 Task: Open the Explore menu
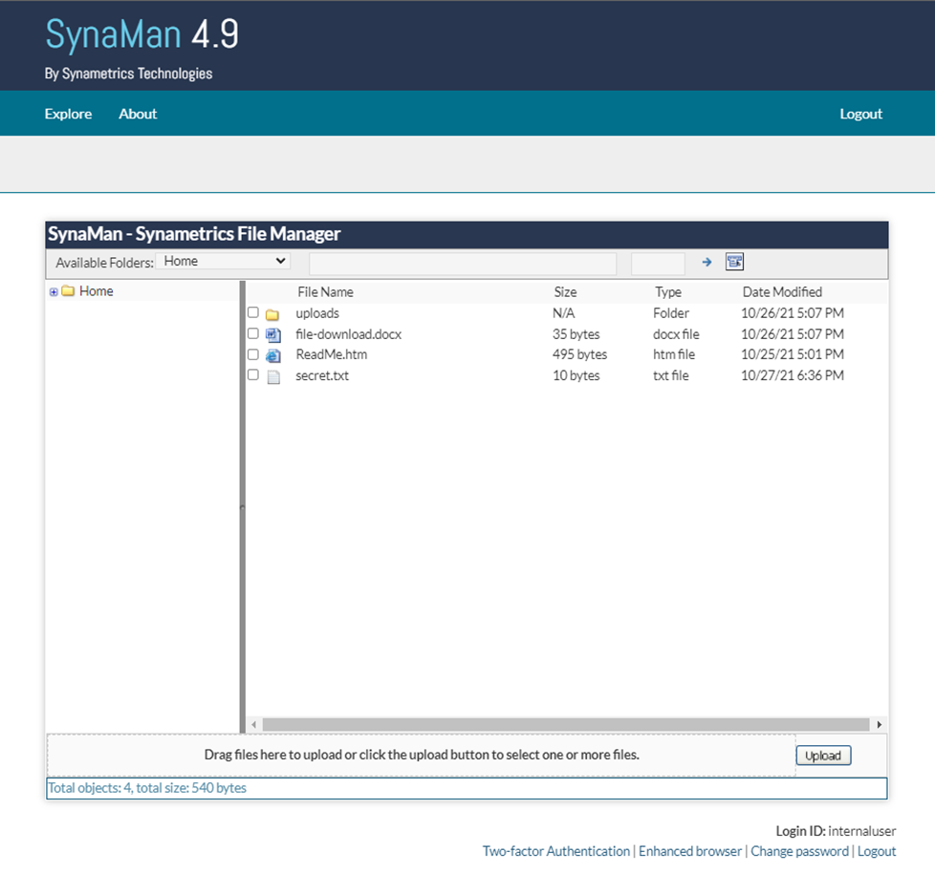(x=68, y=114)
